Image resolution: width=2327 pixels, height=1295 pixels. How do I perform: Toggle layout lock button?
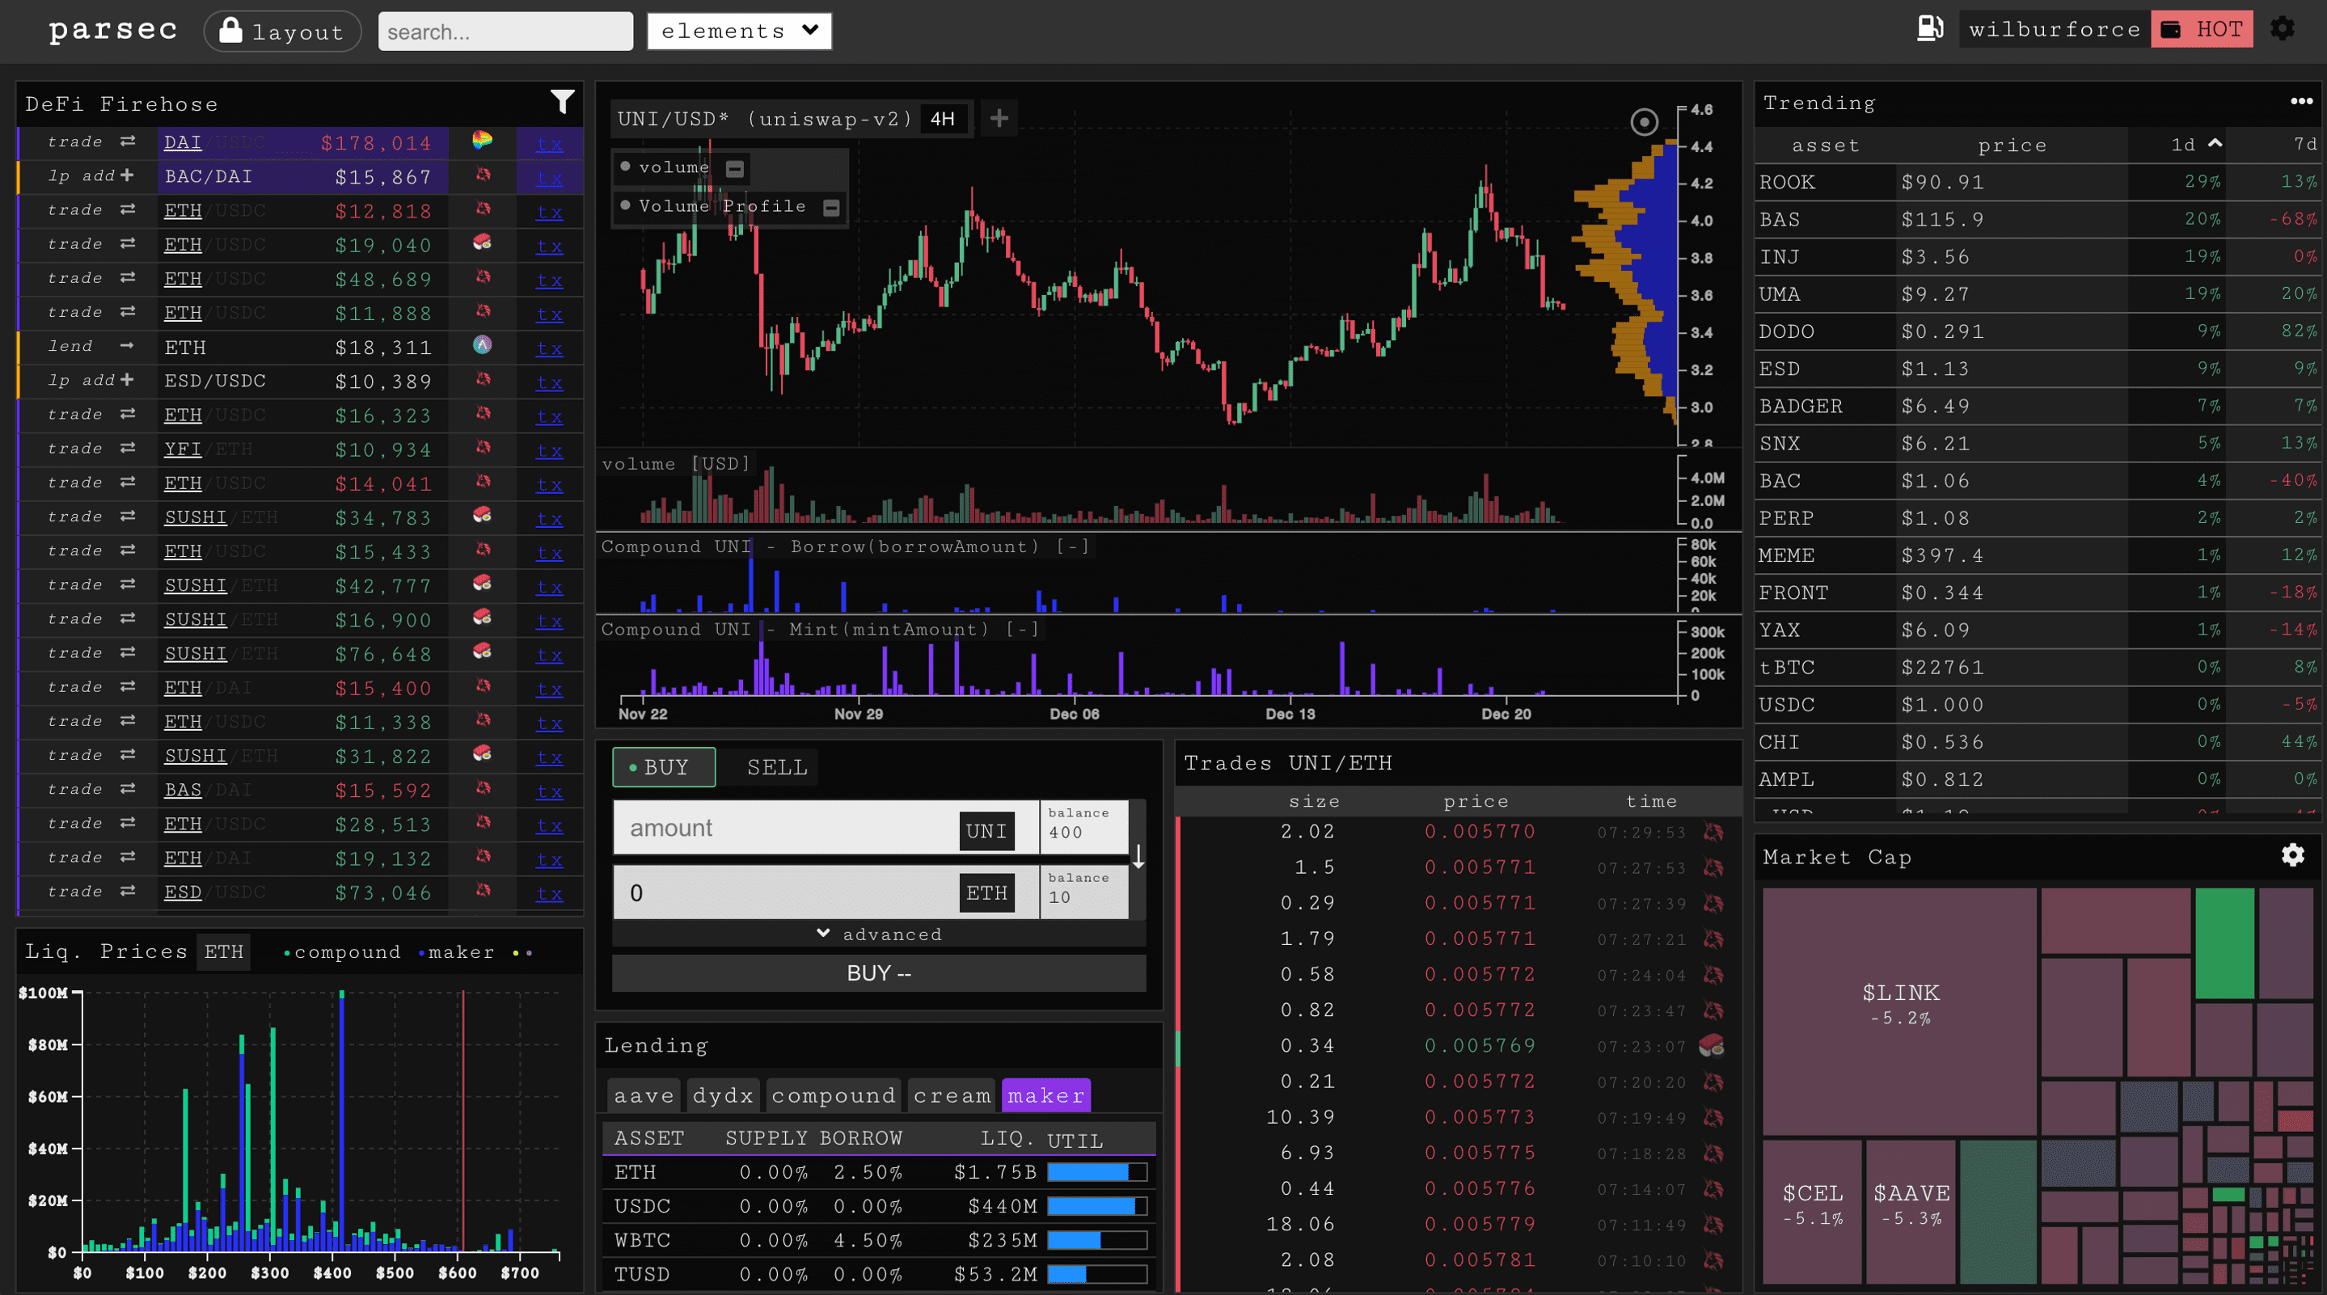click(283, 31)
